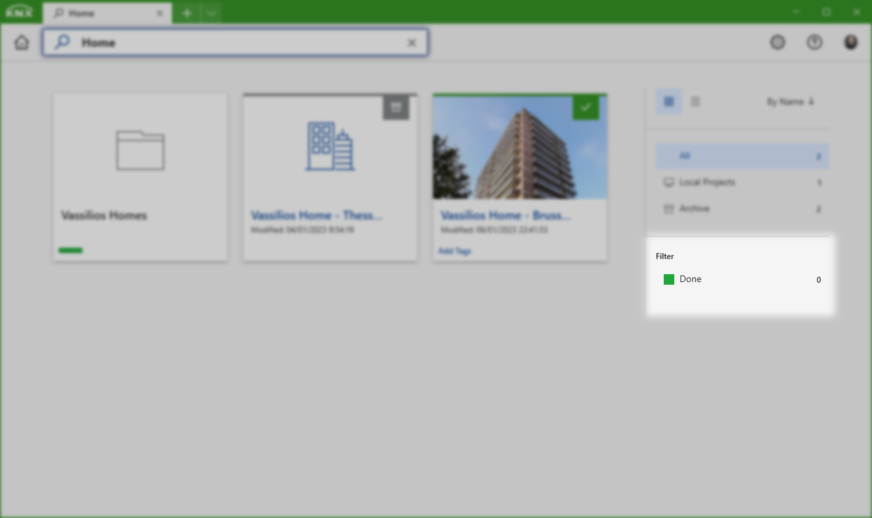Viewport: 872px width, 518px height.
Task: Click green checkmark badge on Bruss card
Action: pos(586,107)
